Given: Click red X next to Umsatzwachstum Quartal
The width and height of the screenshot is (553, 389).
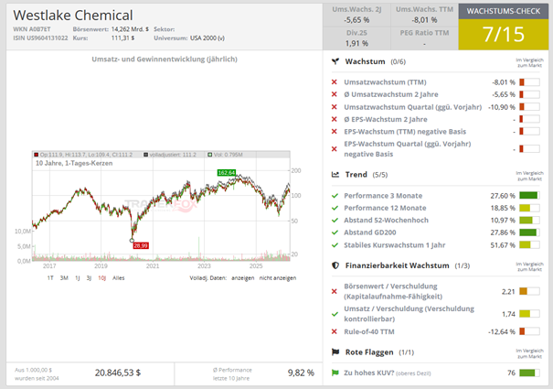Looking at the screenshot, I should (x=335, y=107).
